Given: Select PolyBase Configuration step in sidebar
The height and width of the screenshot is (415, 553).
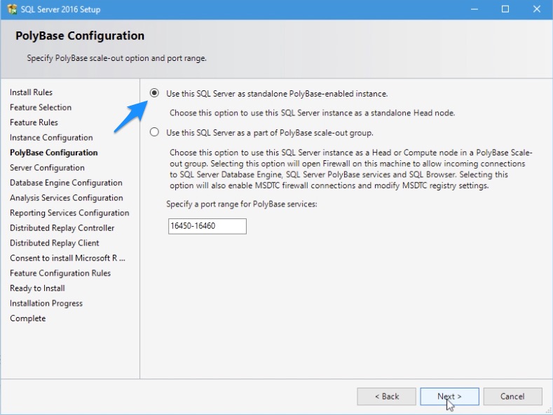Looking at the screenshot, I should 53,153.
